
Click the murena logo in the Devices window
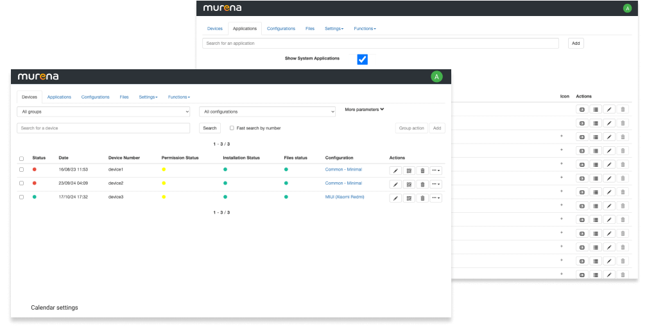(x=39, y=76)
